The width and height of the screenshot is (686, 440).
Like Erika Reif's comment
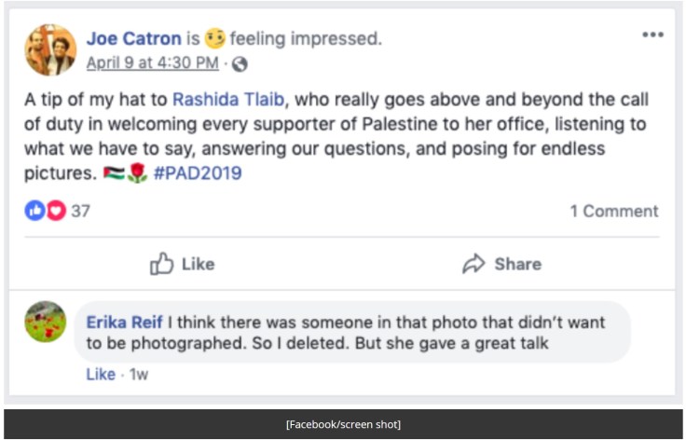pyautogui.click(x=101, y=374)
